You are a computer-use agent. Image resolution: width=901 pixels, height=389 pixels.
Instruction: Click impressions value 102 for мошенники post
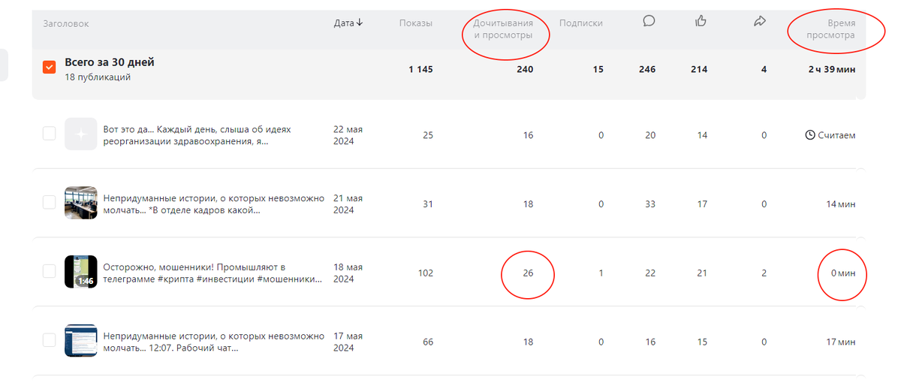(426, 273)
